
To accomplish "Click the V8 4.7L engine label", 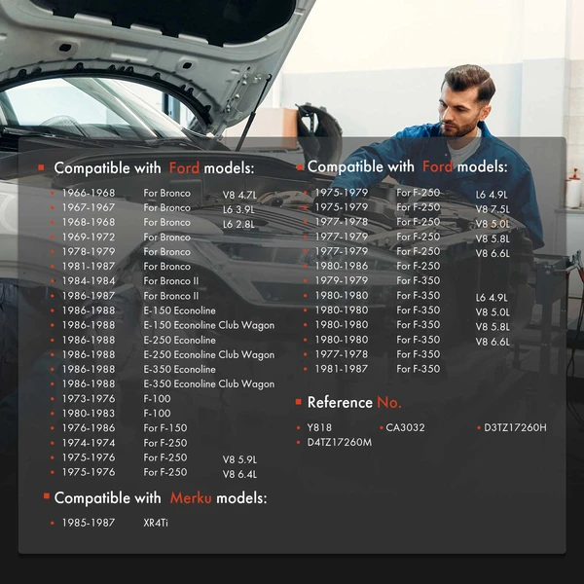I will tap(241, 195).
